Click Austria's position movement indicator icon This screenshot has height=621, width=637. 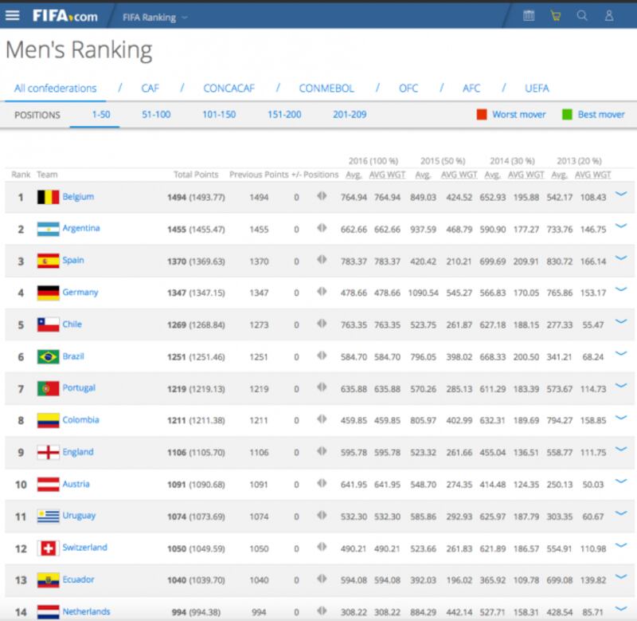(x=322, y=483)
